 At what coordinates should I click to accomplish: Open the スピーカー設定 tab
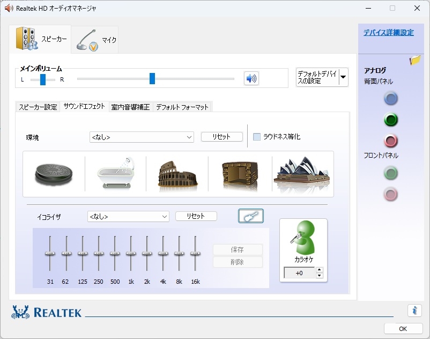[x=38, y=107]
